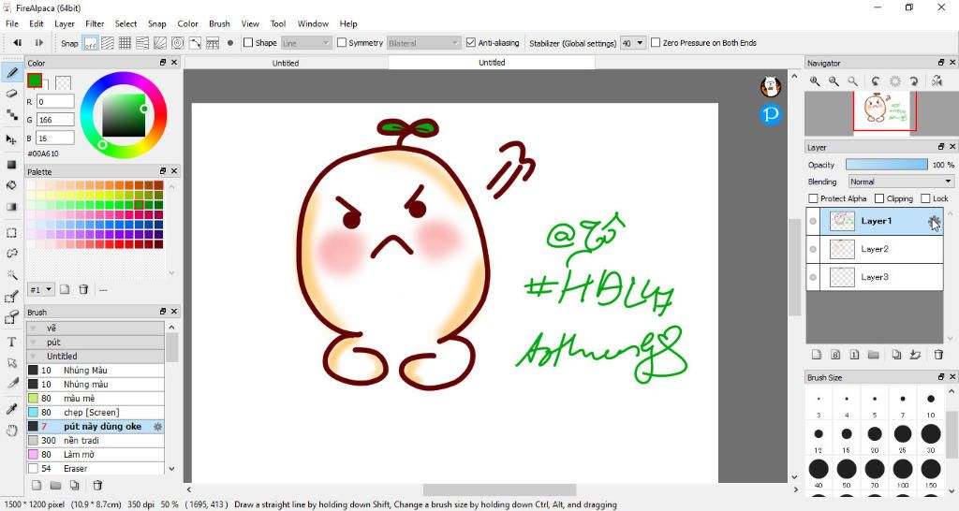Select the Gradient tool
The image size is (959, 511).
point(11,207)
